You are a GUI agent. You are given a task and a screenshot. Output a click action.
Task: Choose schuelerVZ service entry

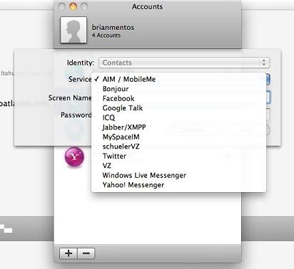point(178,147)
